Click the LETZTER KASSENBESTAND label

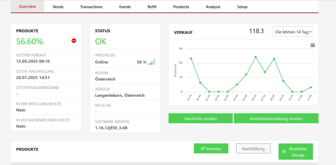[38, 88]
